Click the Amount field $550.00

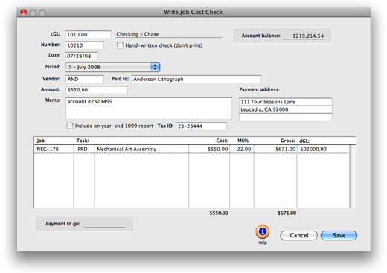click(97, 90)
